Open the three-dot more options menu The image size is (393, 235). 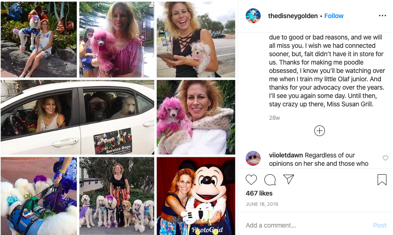point(382,16)
